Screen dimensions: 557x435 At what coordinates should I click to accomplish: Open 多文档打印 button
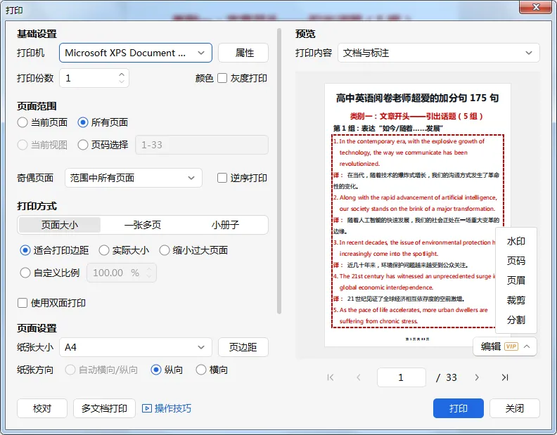tap(104, 408)
